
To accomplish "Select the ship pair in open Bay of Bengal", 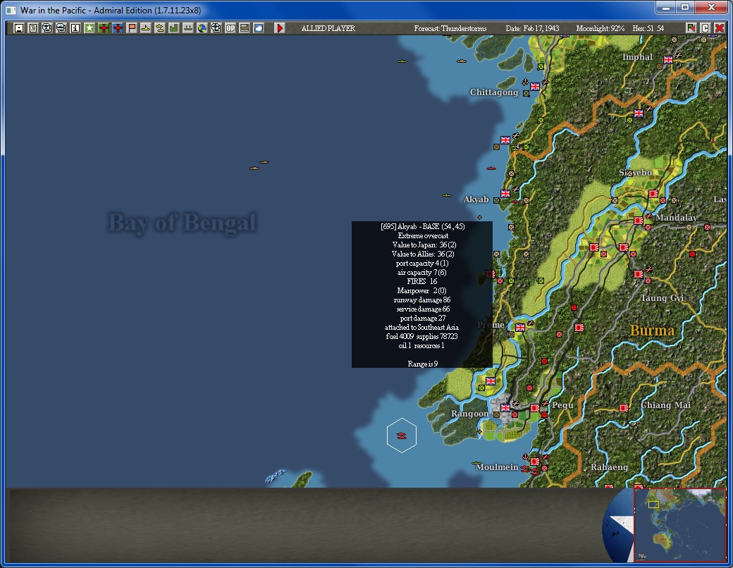I will tap(259, 165).
